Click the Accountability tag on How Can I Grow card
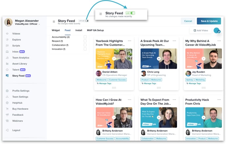This screenshot has height=144, width=226. click(x=122, y=138)
